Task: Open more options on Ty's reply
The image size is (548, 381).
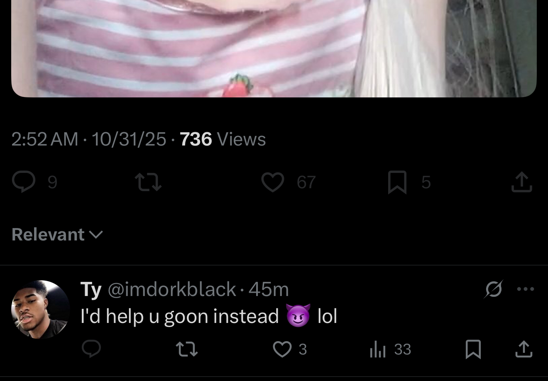Action: 526,289
